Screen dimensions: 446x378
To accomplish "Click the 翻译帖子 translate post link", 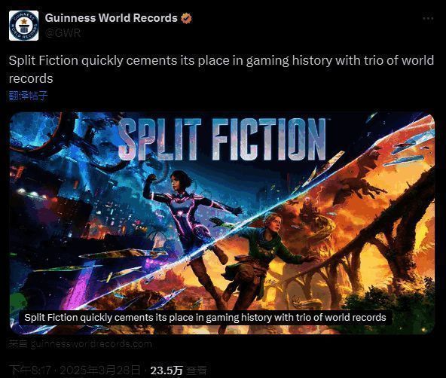I will point(28,96).
